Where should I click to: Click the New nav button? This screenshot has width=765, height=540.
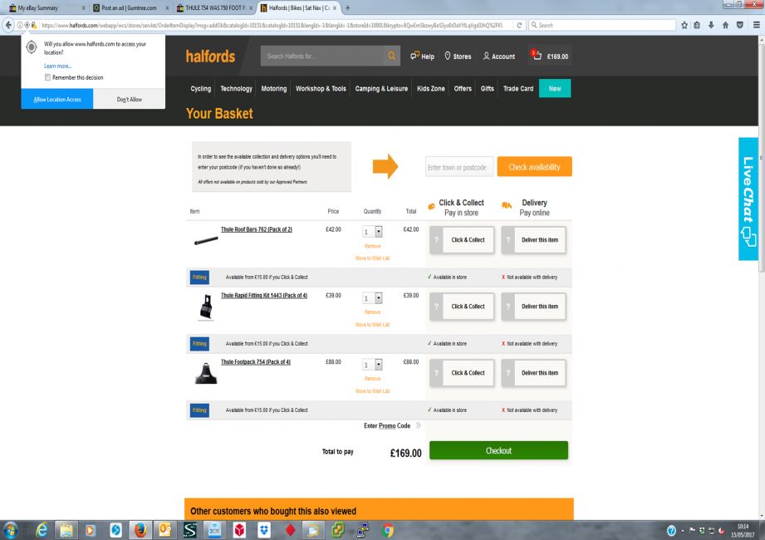tap(555, 88)
